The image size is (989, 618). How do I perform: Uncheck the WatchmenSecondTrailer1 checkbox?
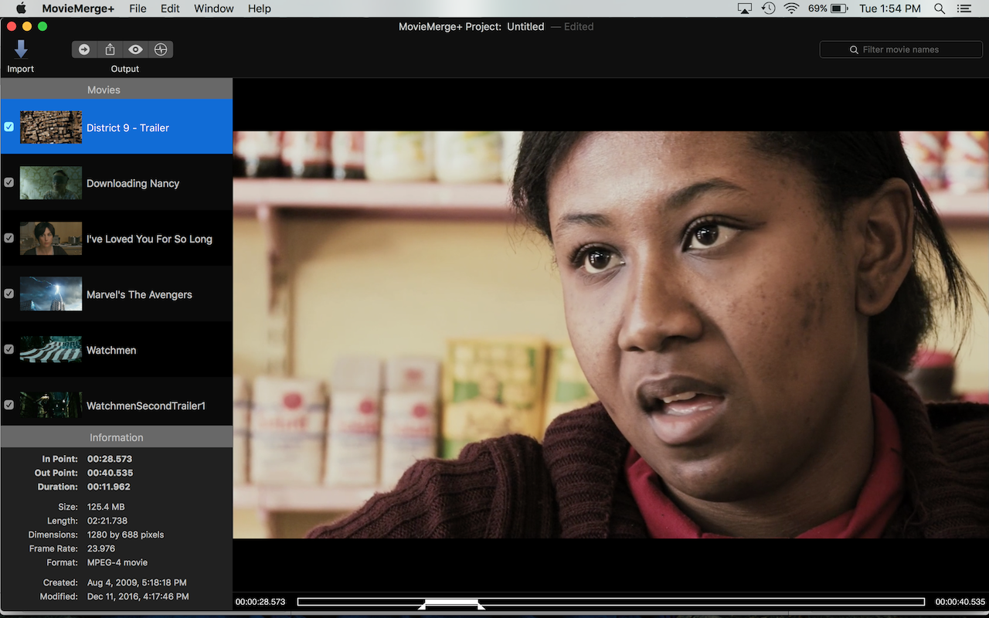pyautogui.click(x=9, y=405)
